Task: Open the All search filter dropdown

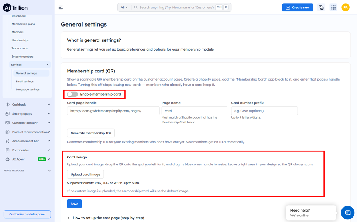Action: pyautogui.click(x=124, y=7)
